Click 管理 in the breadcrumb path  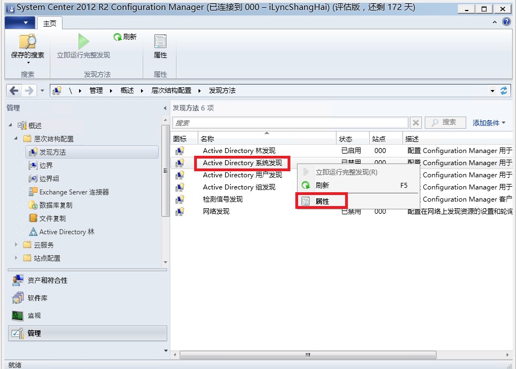96,91
